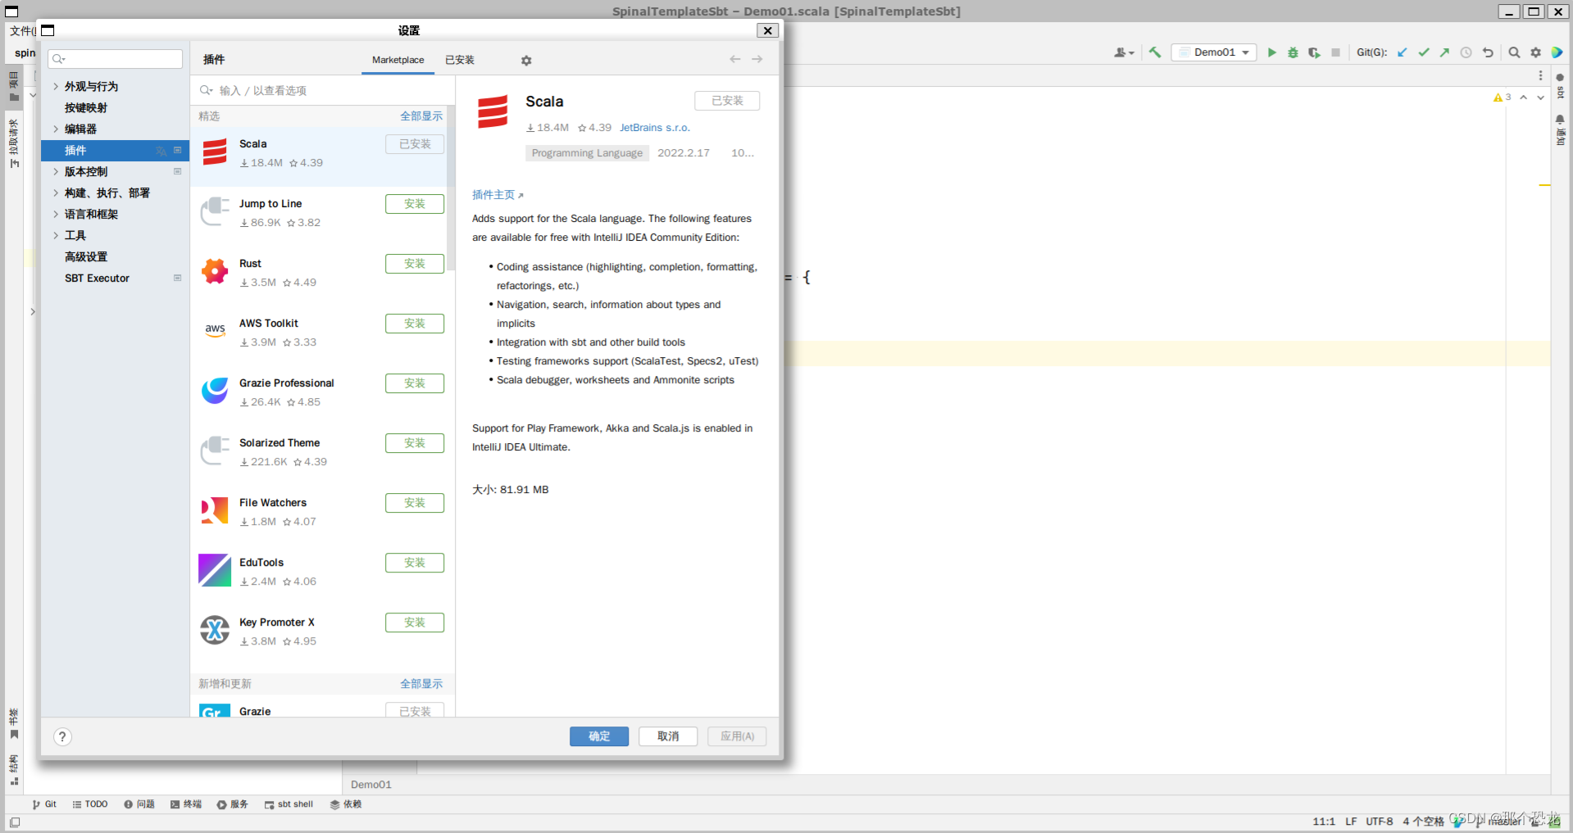Click the back arrow in plugins header

(735, 59)
